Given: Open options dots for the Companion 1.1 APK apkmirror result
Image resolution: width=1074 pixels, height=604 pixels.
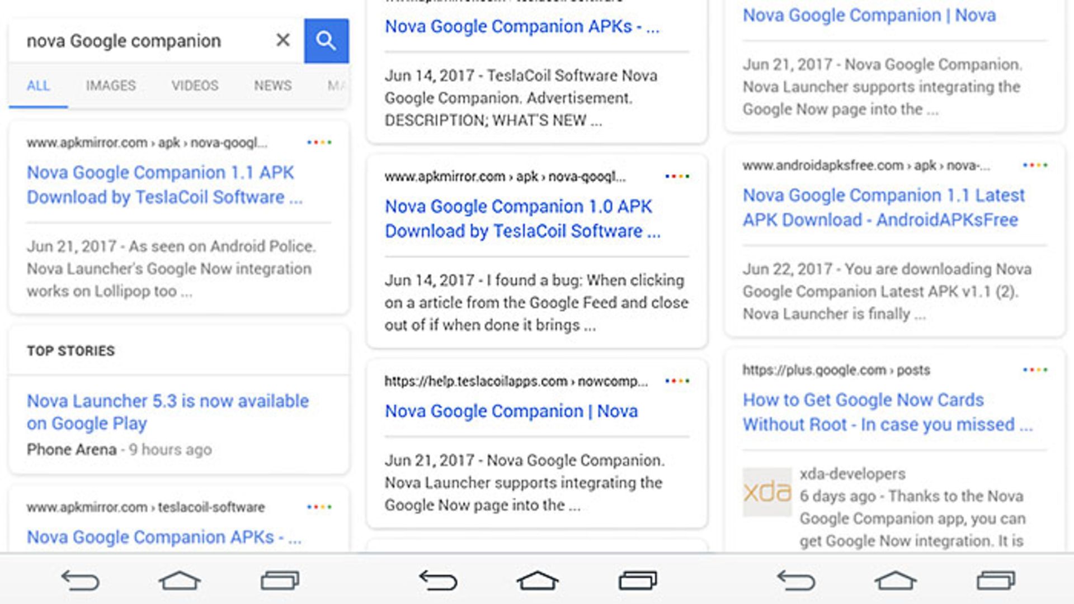Looking at the screenshot, I should (319, 142).
